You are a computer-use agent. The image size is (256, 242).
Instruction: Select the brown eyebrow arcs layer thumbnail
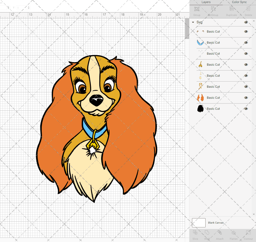(x=200, y=32)
